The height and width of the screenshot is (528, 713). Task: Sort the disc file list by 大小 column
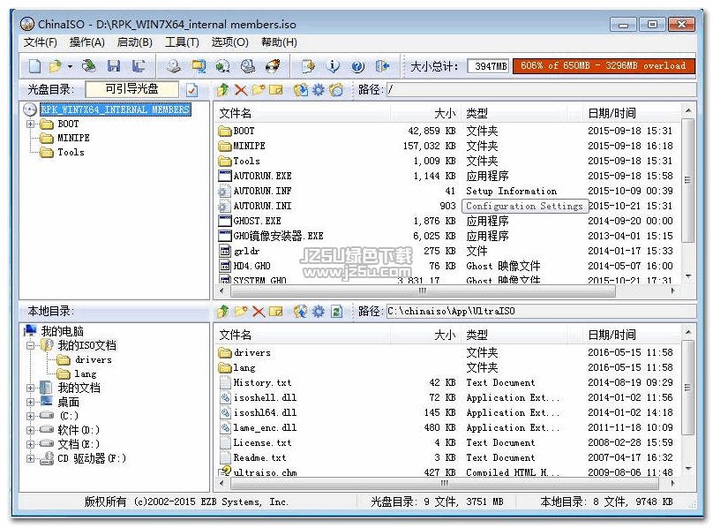pyautogui.click(x=424, y=113)
